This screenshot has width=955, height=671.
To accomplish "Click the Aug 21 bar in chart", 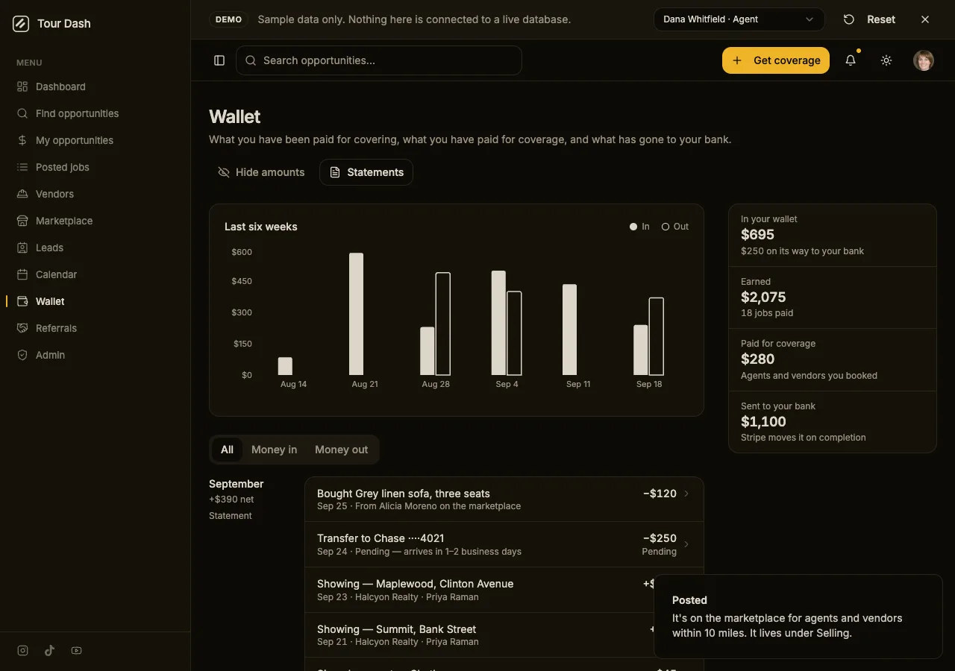I will [x=357, y=314].
